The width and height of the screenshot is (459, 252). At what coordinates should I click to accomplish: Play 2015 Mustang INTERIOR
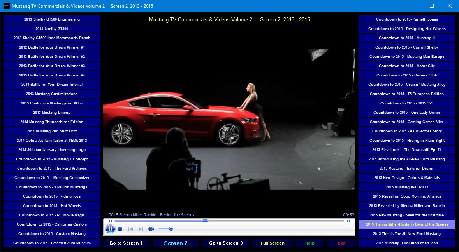pyautogui.click(x=407, y=187)
